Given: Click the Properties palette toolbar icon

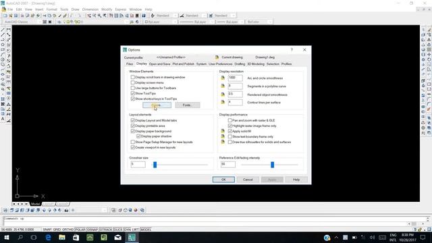Looking at the screenshot, I should pos(111,16).
